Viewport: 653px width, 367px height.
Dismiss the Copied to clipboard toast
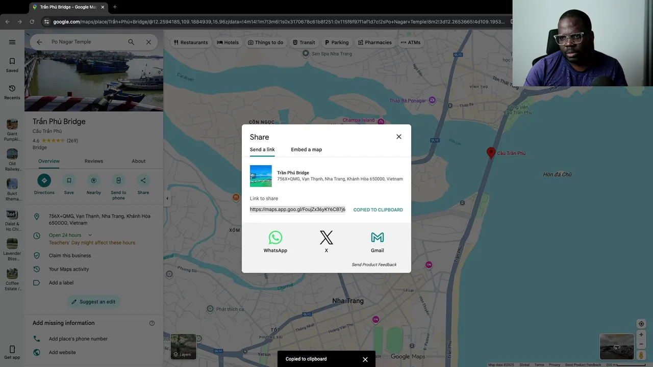[x=365, y=359]
